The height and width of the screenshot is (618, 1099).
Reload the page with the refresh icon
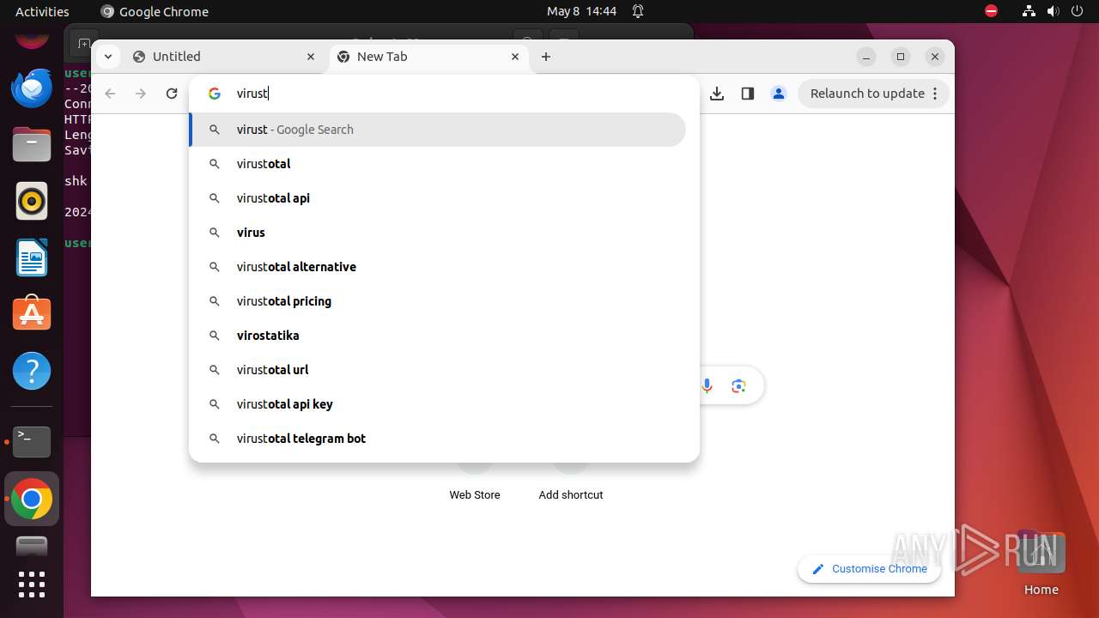click(172, 94)
